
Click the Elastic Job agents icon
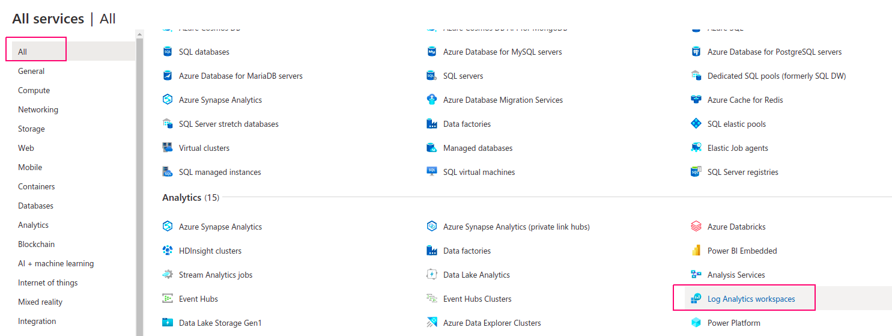(696, 148)
